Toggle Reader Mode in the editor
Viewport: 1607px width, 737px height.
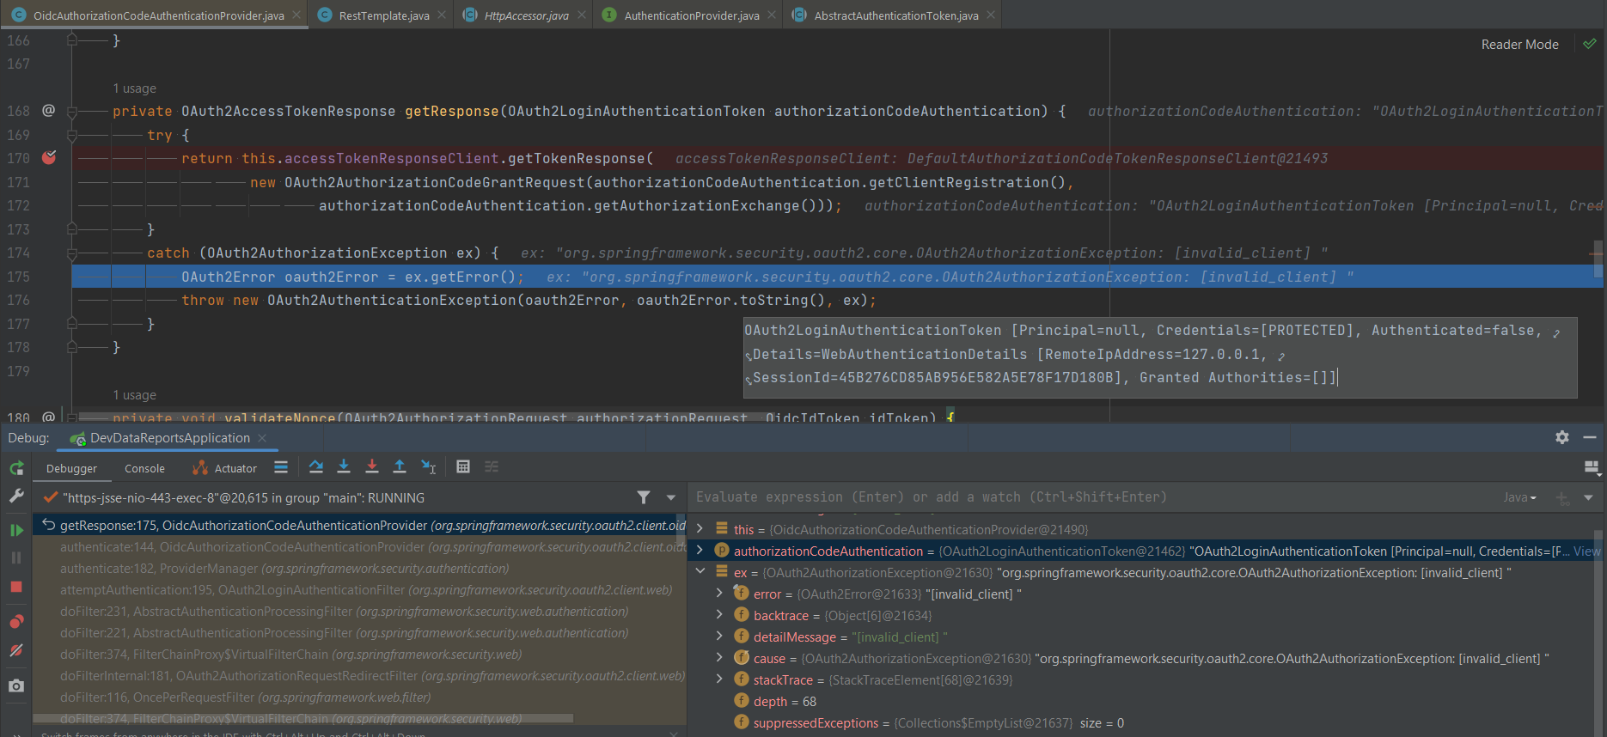(1519, 45)
